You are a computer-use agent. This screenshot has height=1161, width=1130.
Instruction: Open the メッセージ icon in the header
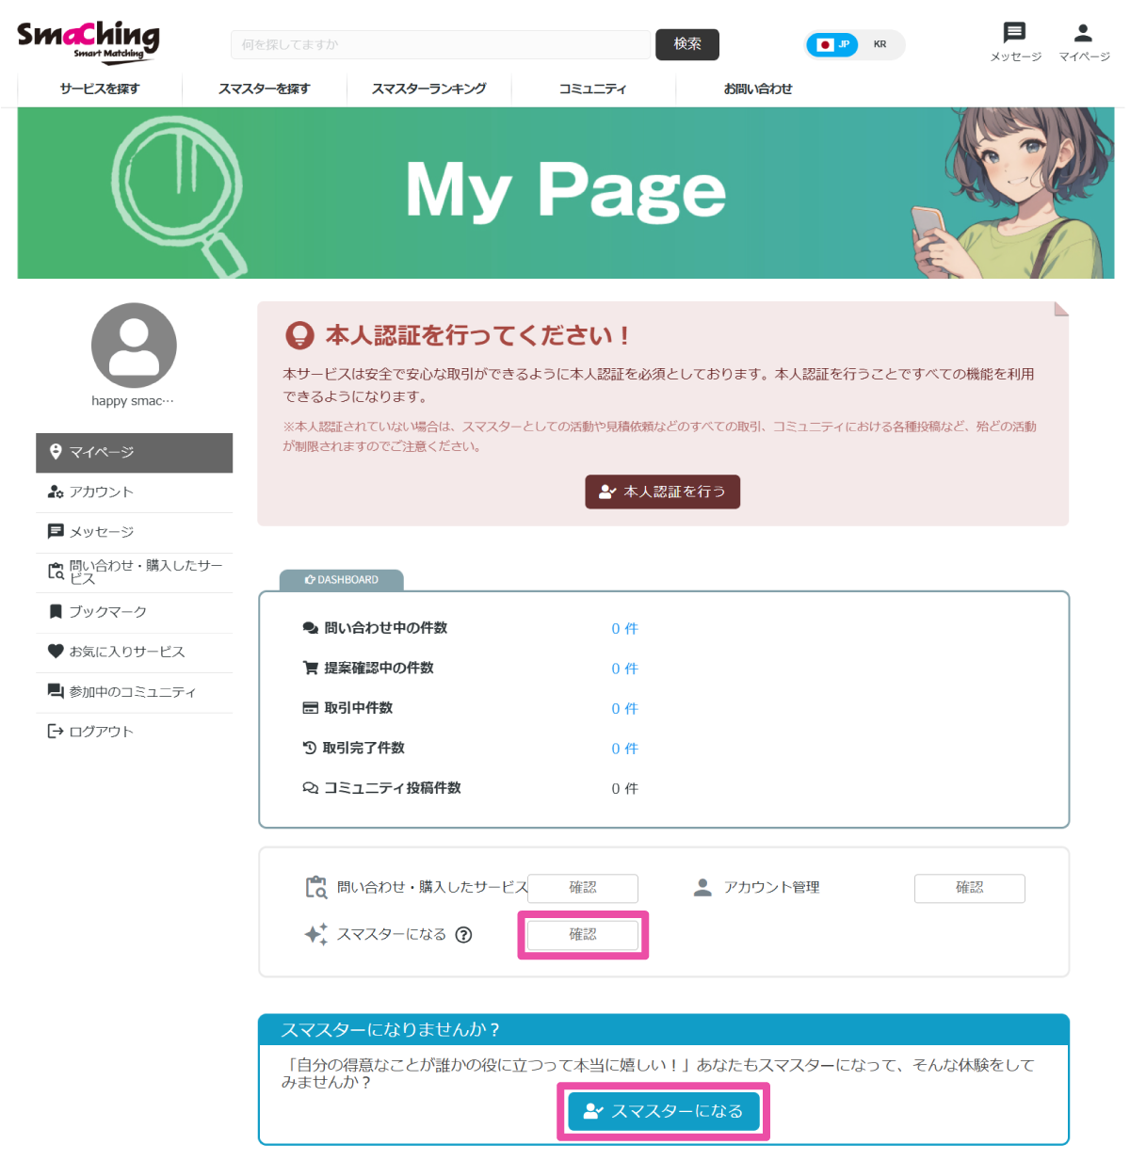click(x=1013, y=33)
